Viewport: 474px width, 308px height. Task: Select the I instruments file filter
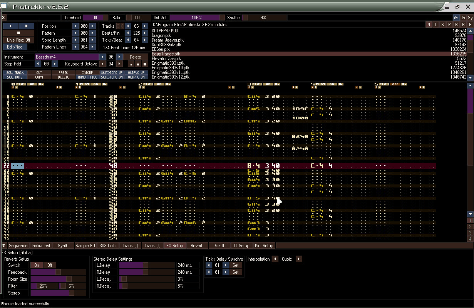tap(435, 25)
